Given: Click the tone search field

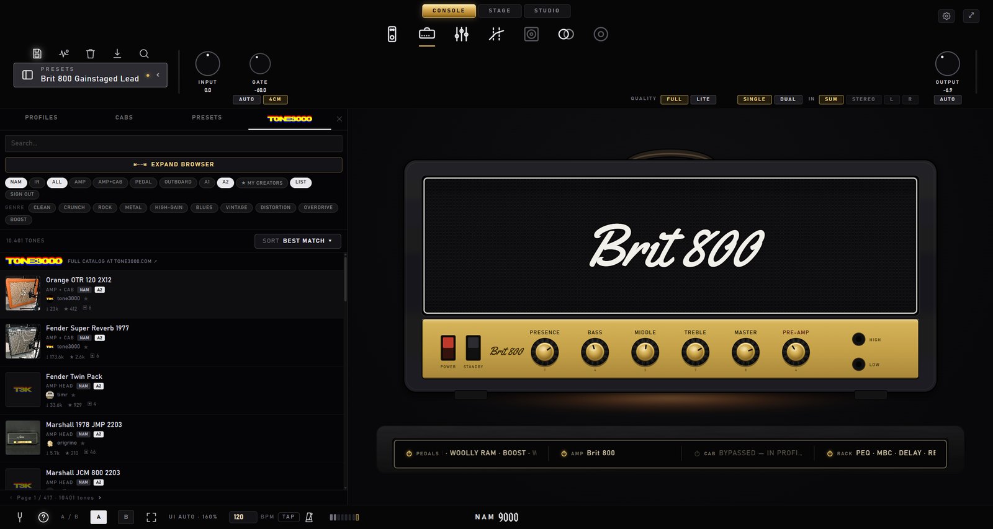Looking at the screenshot, I should [174, 143].
